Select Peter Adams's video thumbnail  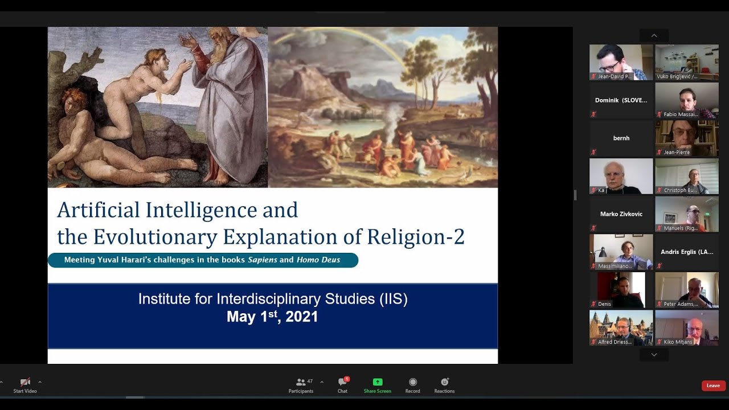coord(687,290)
